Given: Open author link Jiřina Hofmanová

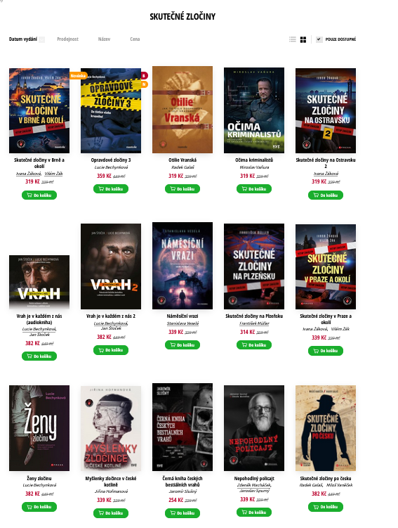Looking at the screenshot, I should coord(111,491).
